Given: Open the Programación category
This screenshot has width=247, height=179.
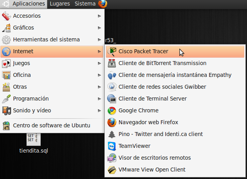Looking at the screenshot, I should click(x=52, y=99).
